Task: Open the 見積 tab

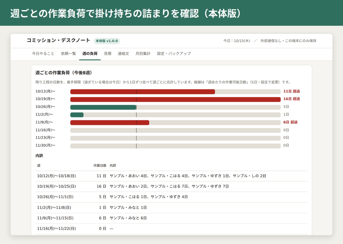Action: pos(108,54)
